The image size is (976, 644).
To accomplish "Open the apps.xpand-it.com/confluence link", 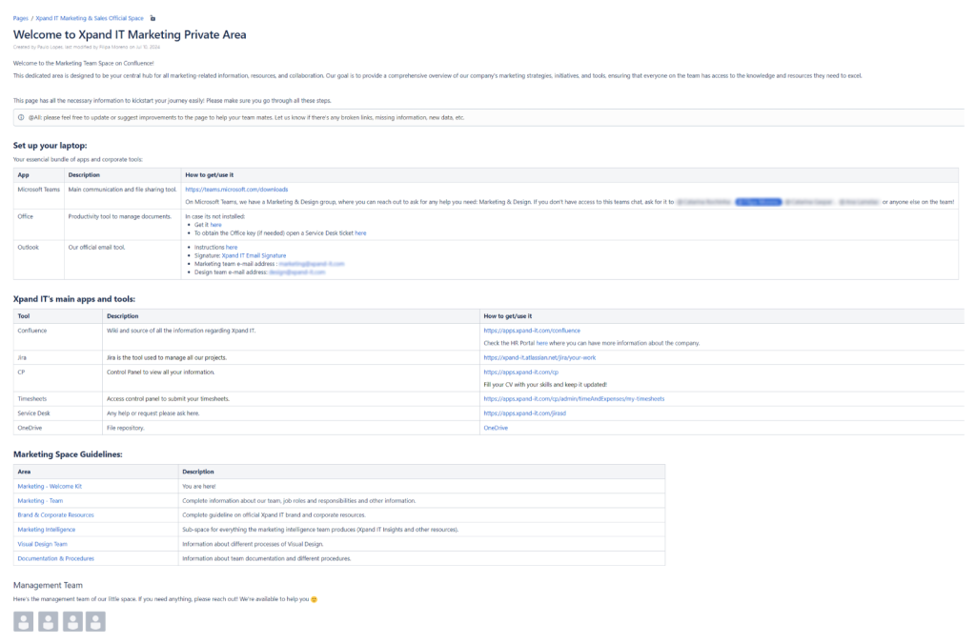I will pyautogui.click(x=532, y=331).
